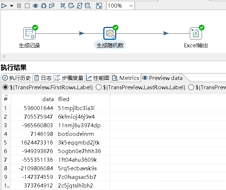This screenshot has height=190, width=226.
Task: Select the third TransPrev radio button
Action: click(x=191, y=87)
